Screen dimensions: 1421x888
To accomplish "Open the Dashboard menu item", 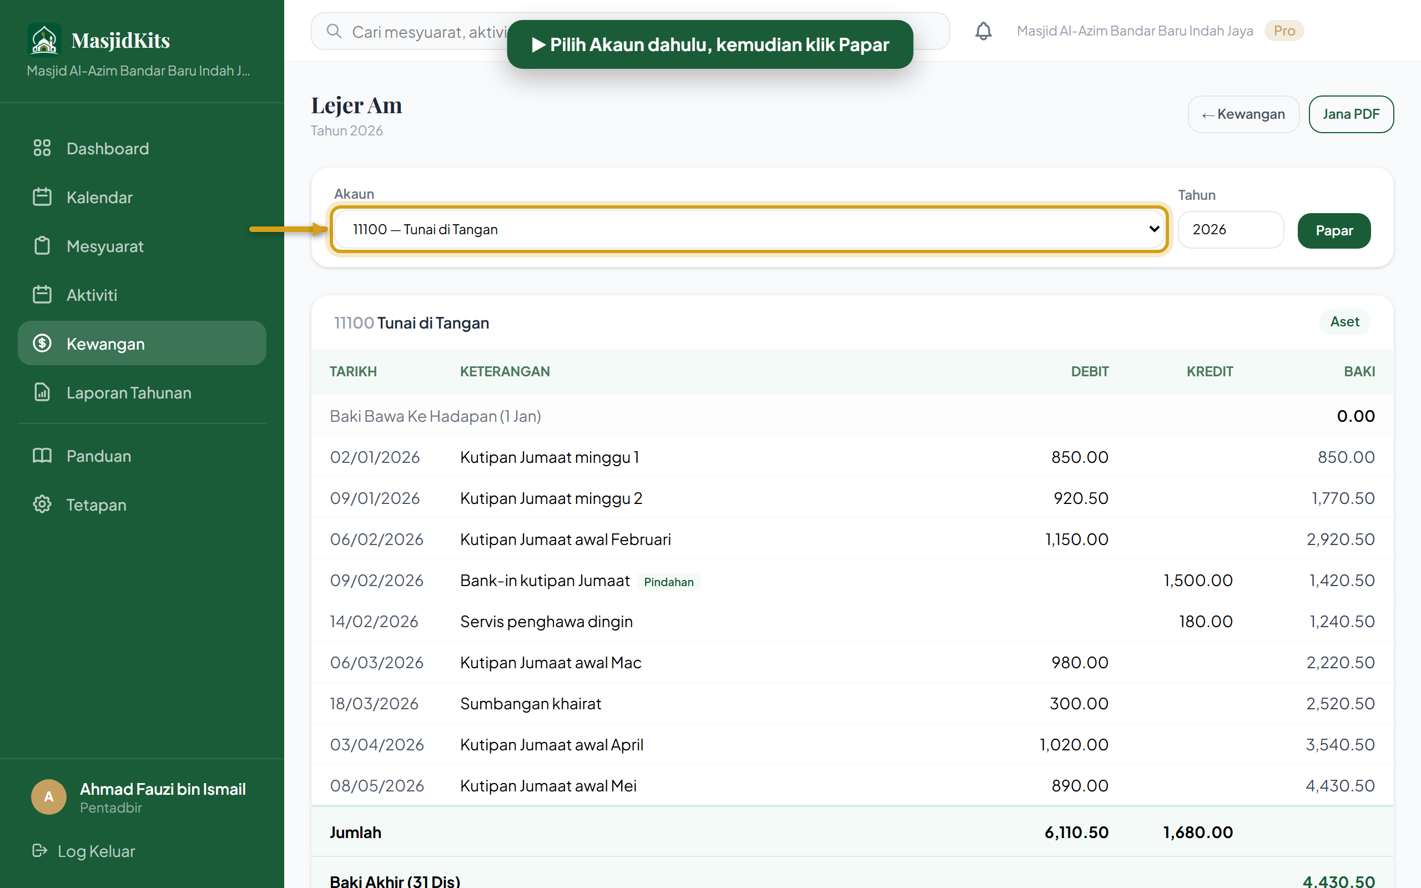I will pyautogui.click(x=142, y=148).
